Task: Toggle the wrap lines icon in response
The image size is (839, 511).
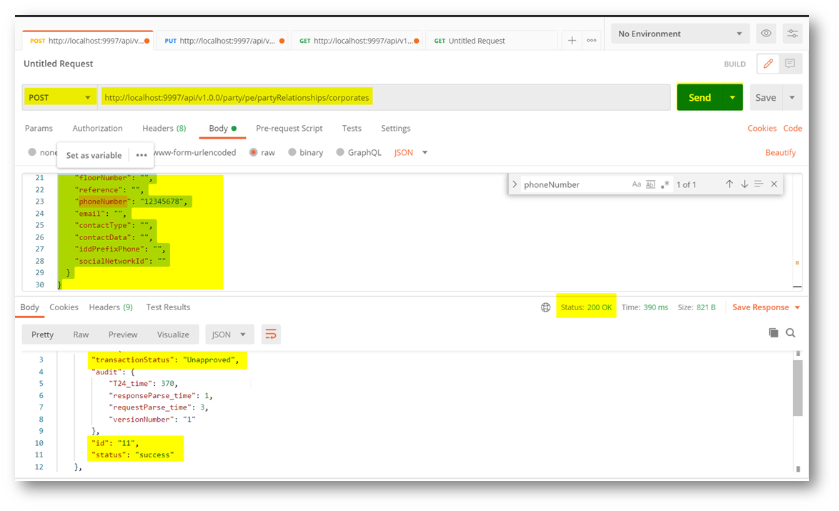Action: point(271,334)
